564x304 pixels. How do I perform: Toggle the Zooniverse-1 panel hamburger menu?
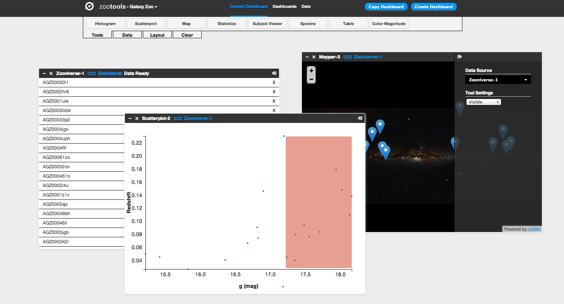[x=274, y=73]
